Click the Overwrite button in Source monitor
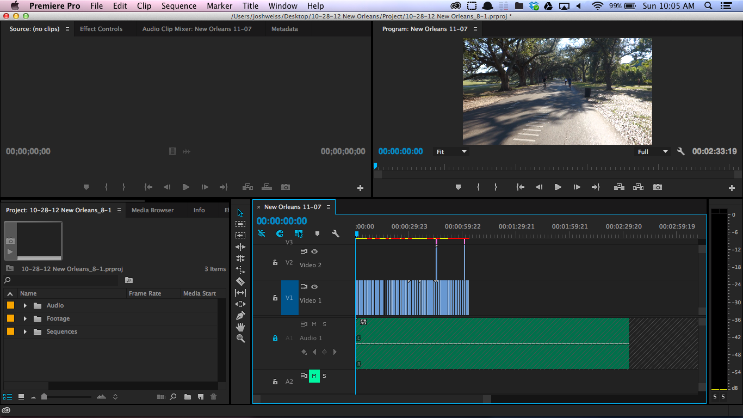This screenshot has width=743, height=418. coord(267,187)
